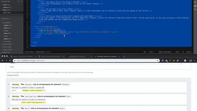Open the UTF-8 encoding dropdown

point(151,52)
